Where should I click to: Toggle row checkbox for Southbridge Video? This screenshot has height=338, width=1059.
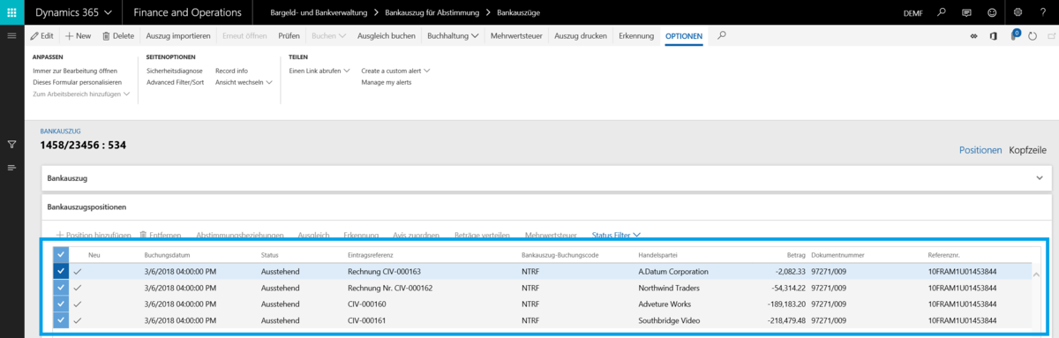tap(60, 319)
